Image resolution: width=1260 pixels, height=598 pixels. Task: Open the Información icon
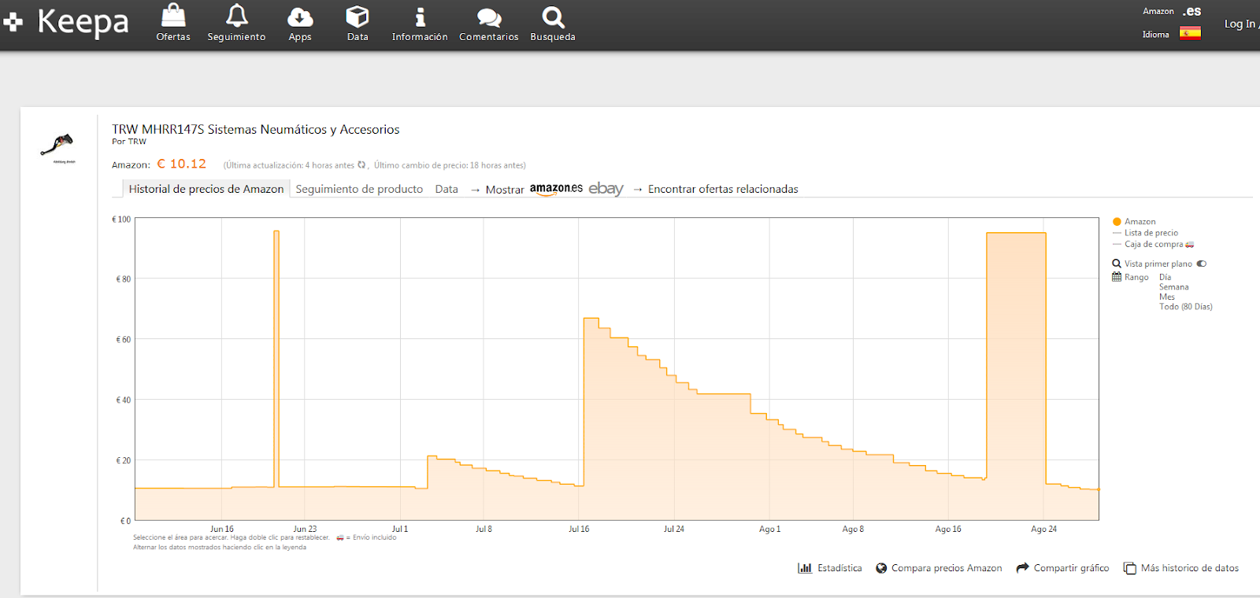(x=420, y=17)
